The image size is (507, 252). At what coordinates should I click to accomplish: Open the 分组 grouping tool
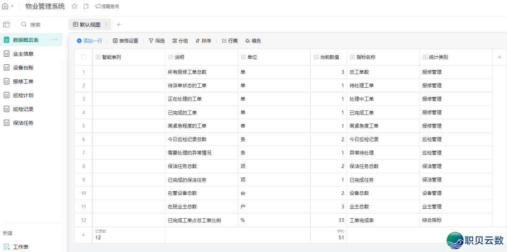(x=180, y=41)
